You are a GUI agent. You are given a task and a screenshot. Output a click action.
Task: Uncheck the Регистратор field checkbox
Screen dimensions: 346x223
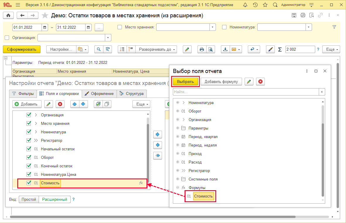click(29, 140)
